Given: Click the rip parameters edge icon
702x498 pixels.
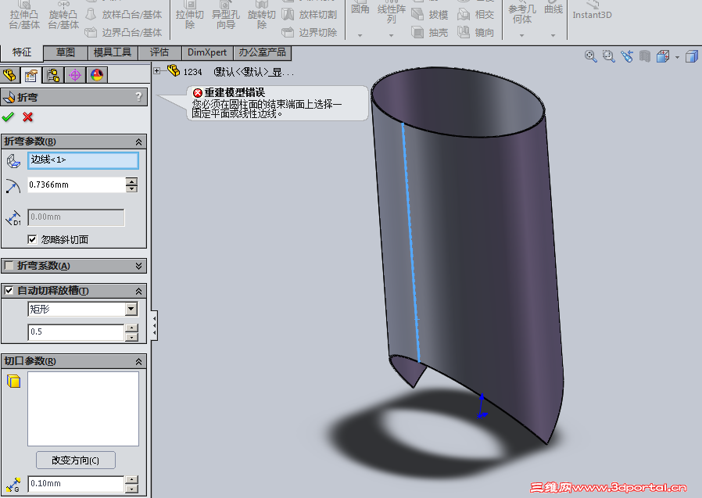Looking at the screenshot, I should (14, 381).
